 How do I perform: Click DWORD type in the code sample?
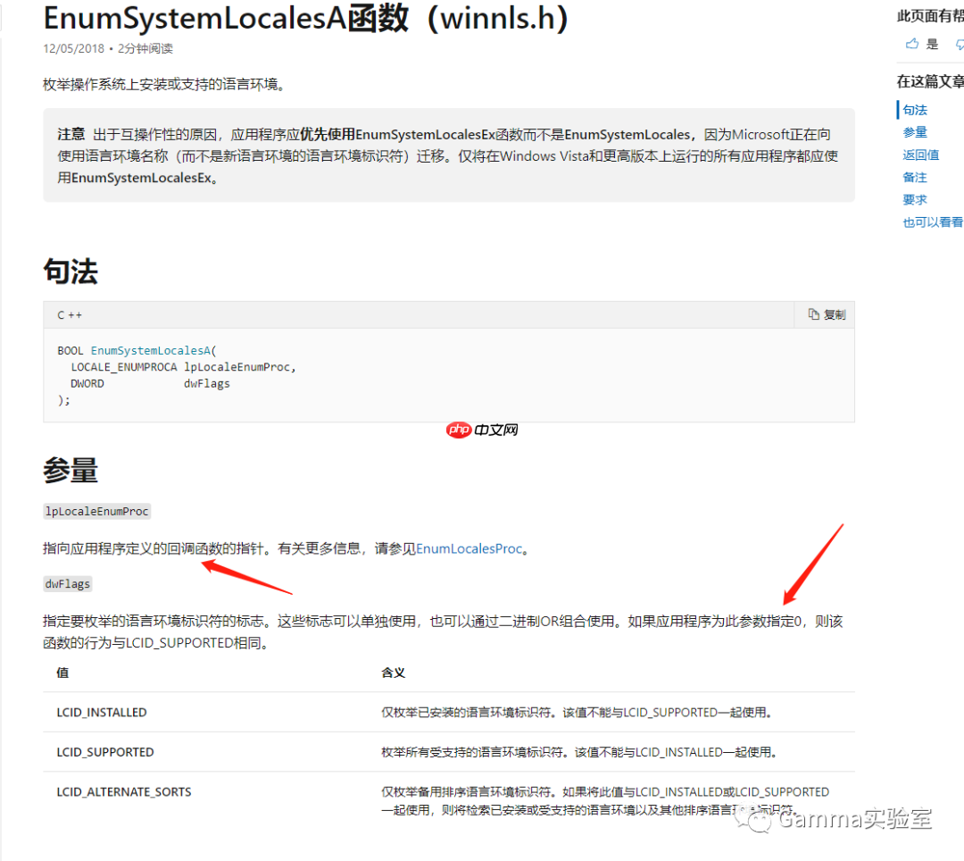[87, 384]
